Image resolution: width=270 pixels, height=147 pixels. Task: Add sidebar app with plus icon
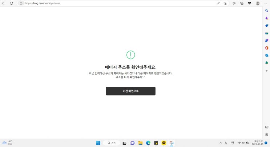[267, 71]
